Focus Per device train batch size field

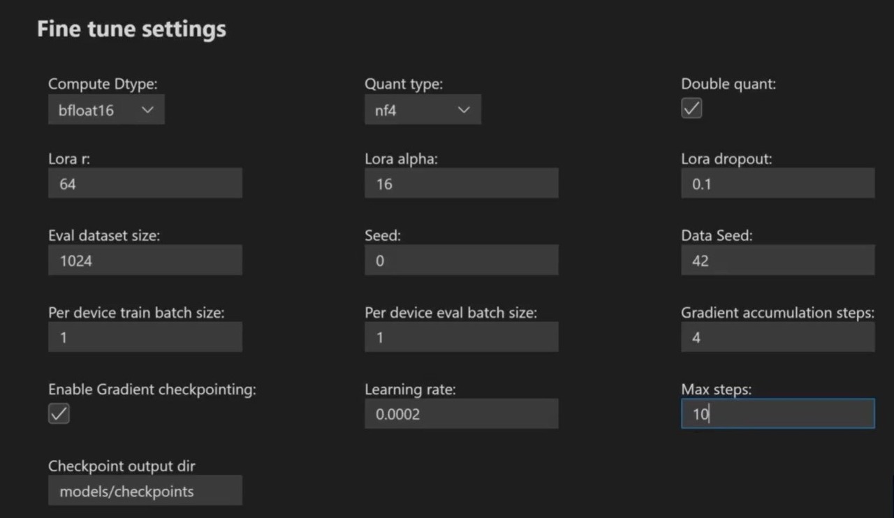(x=145, y=337)
